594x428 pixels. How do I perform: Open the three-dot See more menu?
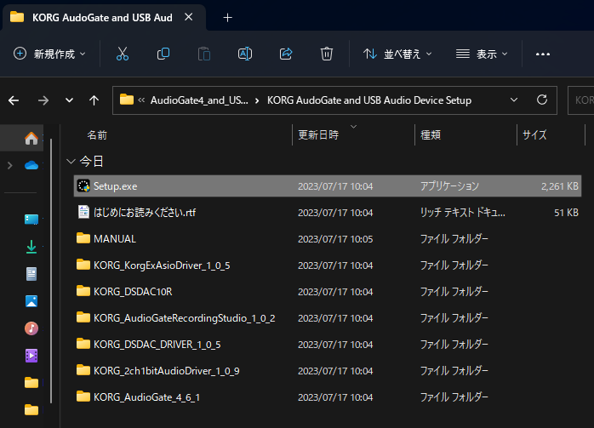(542, 54)
